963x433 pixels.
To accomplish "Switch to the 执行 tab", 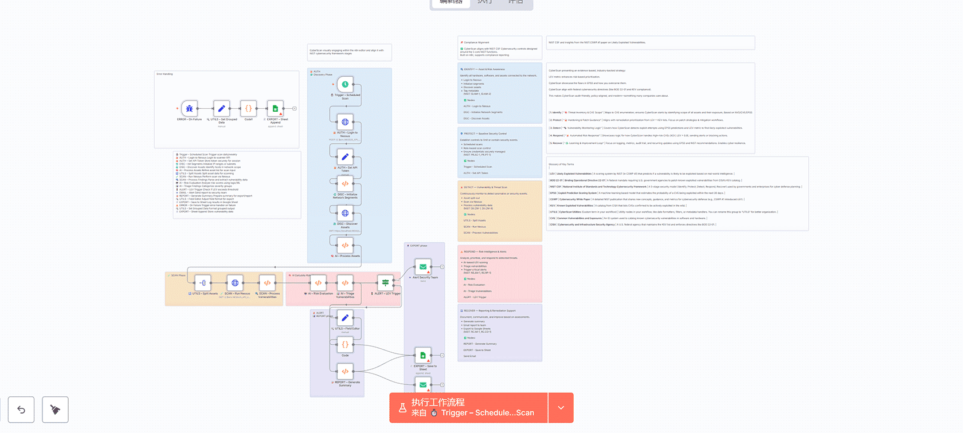I will pos(485,2).
